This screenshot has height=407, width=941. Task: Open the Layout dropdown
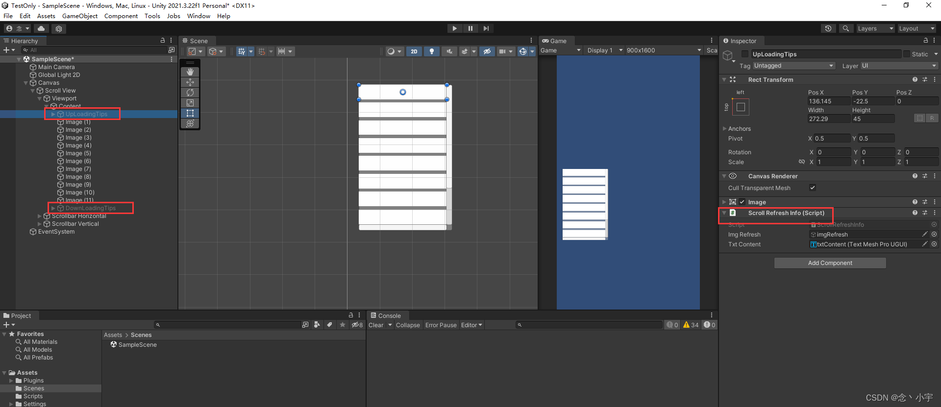916,28
